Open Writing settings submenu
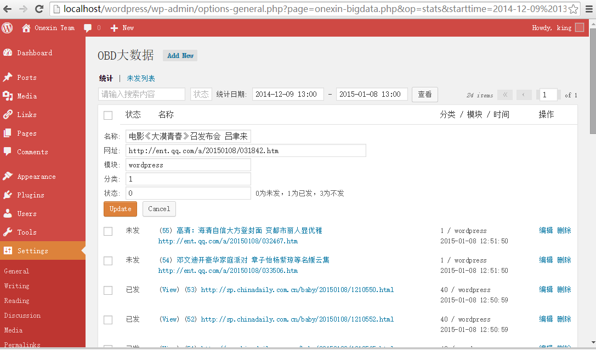This screenshot has height=350, width=596. tap(17, 286)
